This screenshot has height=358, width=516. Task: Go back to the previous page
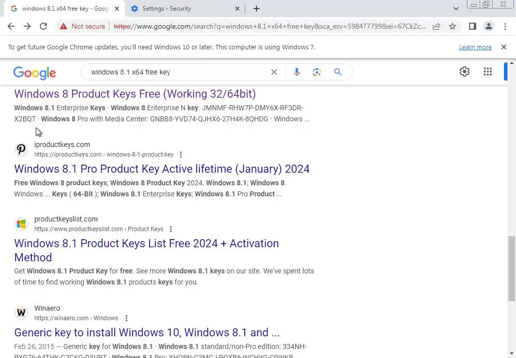(x=11, y=26)
